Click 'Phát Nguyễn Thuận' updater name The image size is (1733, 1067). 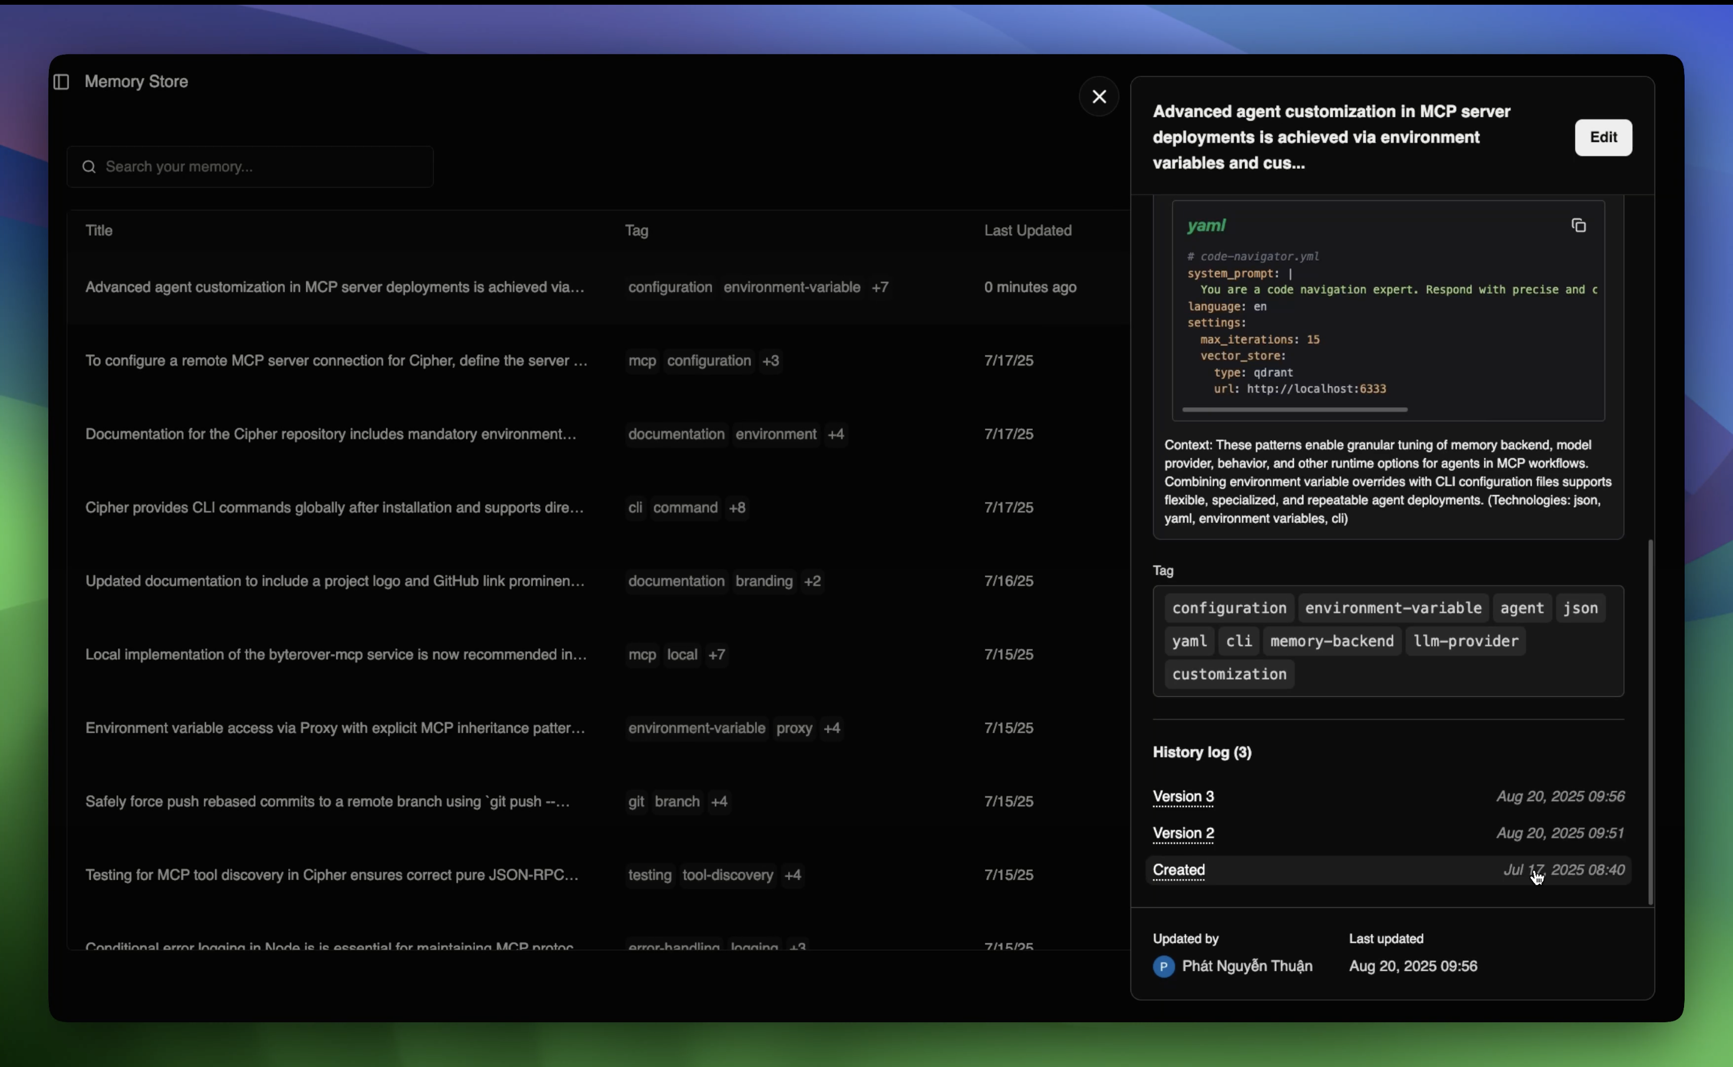1247,966
